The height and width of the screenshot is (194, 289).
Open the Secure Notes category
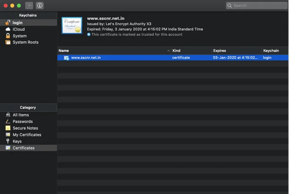[x=25, y=128]
